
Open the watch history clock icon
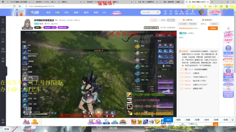point(165,12)
